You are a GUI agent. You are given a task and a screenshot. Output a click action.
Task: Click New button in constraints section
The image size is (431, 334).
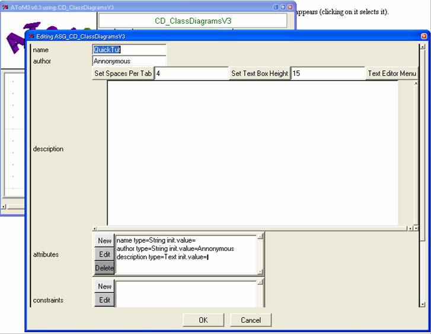pyautogui.click(x=104, y=287)
